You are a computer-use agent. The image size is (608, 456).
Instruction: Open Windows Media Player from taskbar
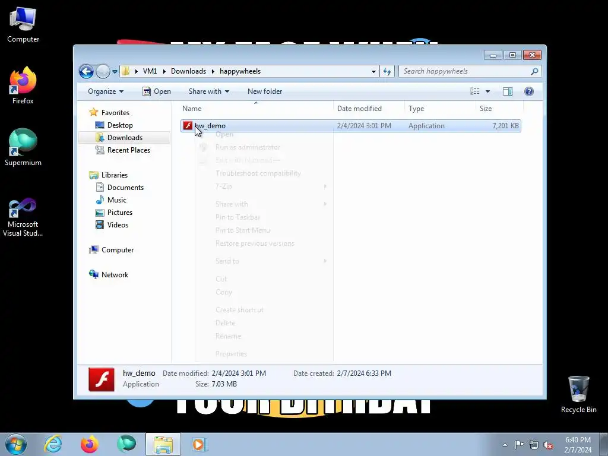coord(199,444)
